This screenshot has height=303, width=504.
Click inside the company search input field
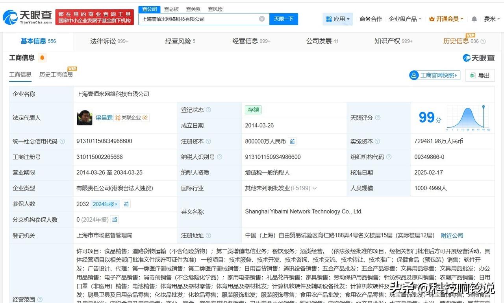pyautogui.click(x=197, y=18)
